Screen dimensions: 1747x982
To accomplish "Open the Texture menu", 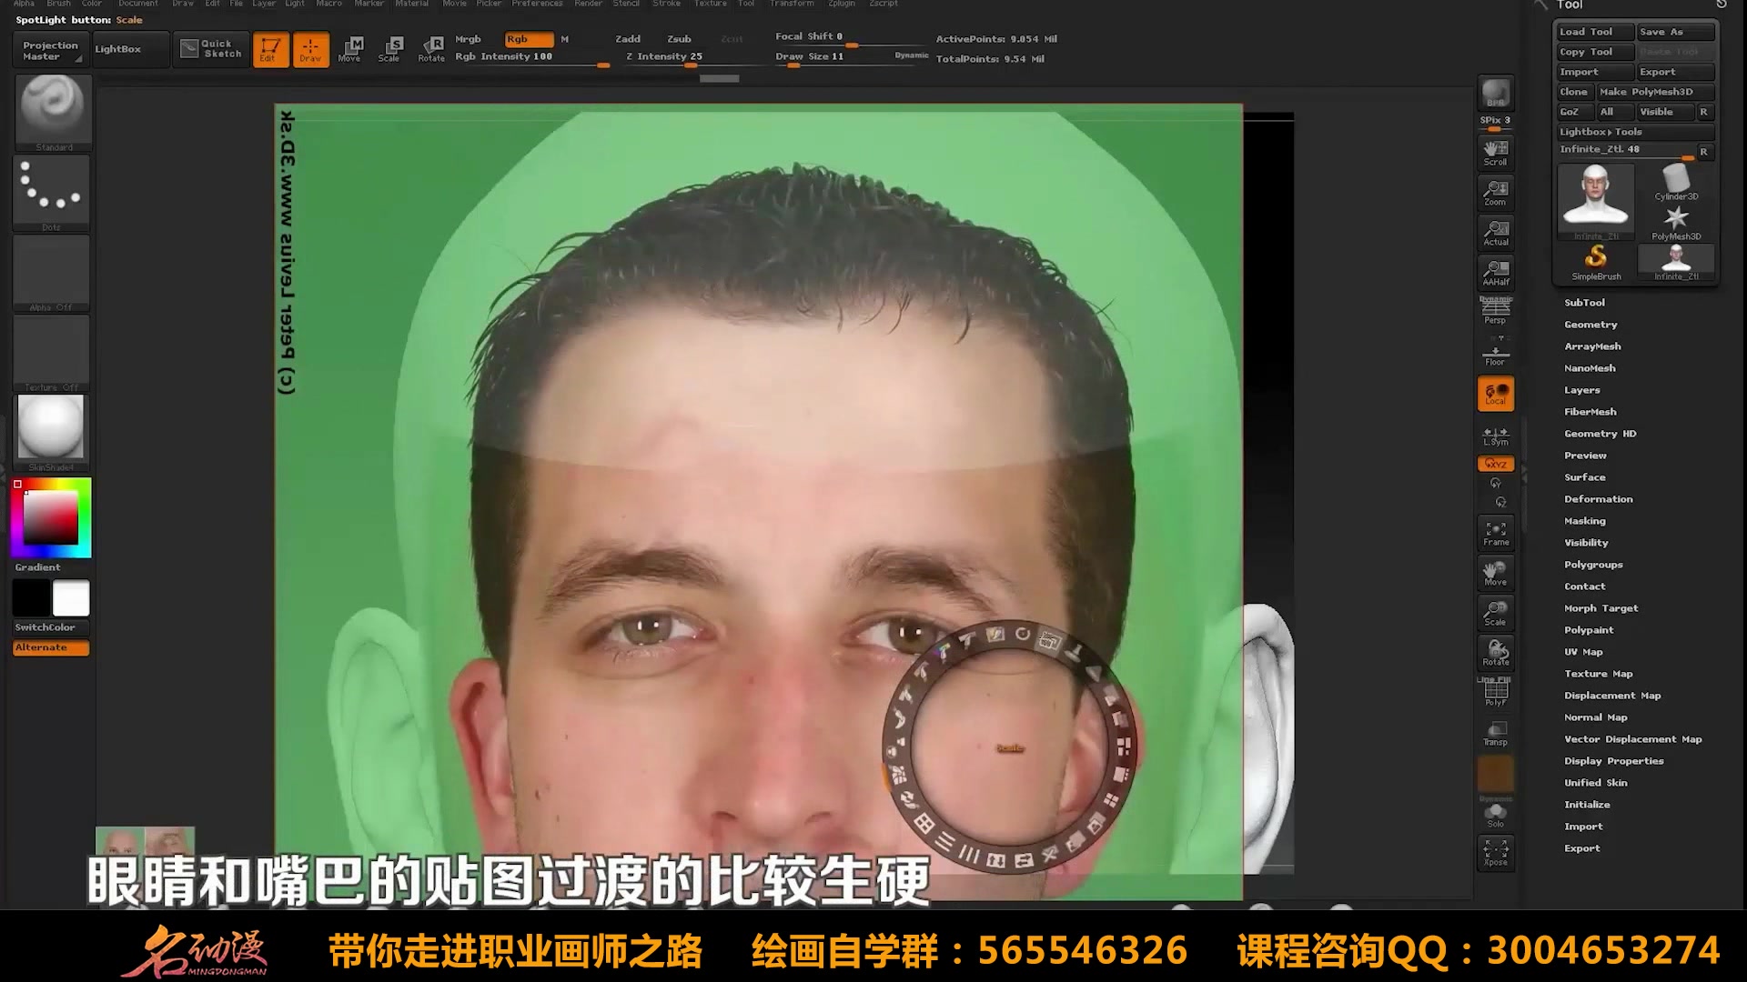I will tap(711, 4).
